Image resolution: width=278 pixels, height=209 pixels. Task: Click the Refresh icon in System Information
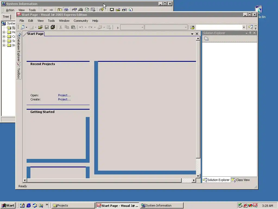tap(87, 10)
